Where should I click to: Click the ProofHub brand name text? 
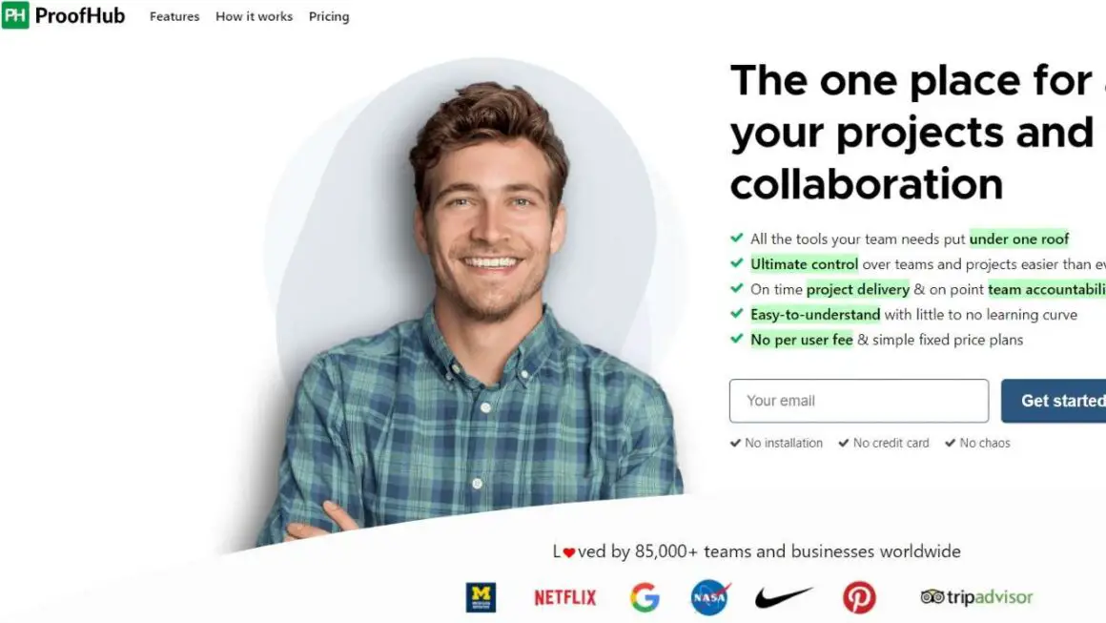(x=80, y=15)
